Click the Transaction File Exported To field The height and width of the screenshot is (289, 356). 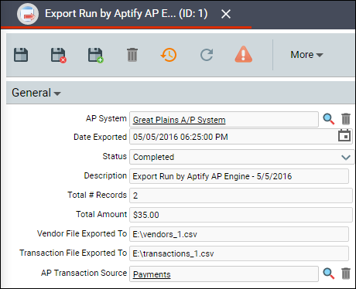[239, 253]
